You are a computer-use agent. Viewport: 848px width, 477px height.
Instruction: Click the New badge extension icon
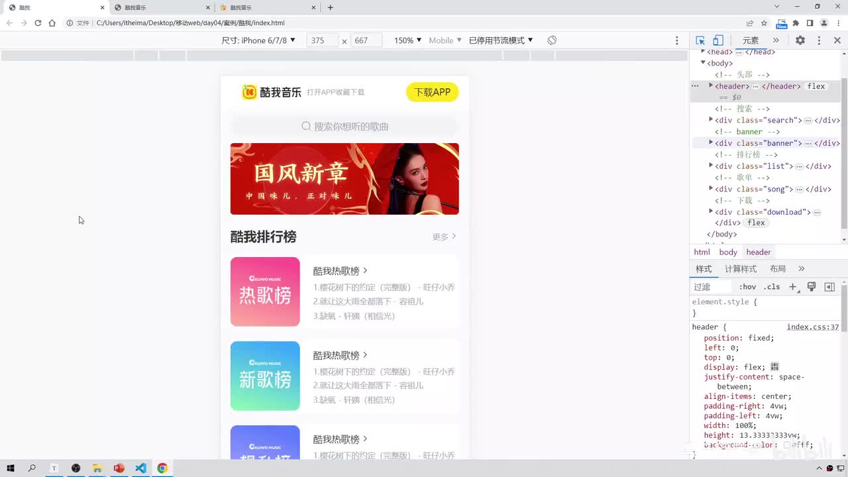tap(782, 24)
